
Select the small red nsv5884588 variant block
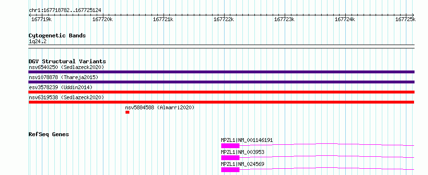127,112
